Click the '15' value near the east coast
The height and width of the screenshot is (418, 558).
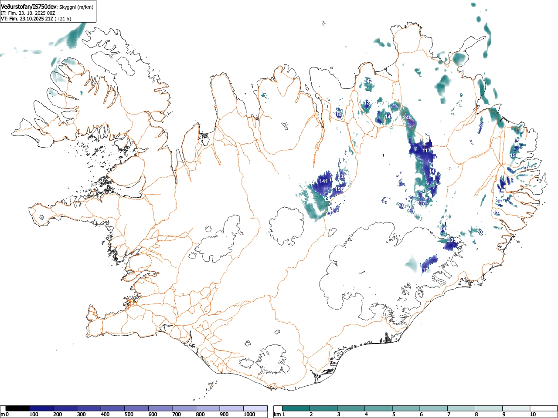tap(513, 155)
